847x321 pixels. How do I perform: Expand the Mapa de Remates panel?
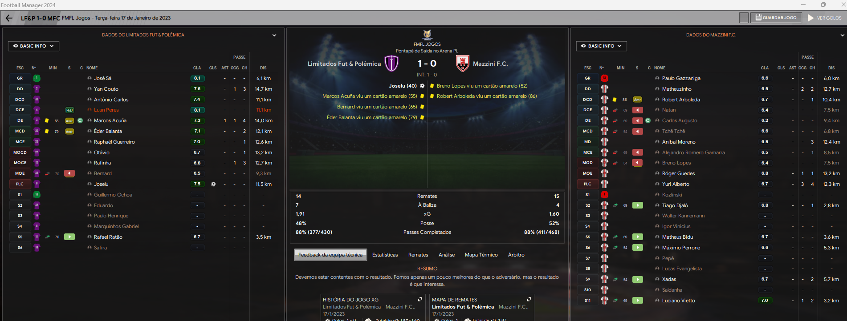[x=529, y=299]
